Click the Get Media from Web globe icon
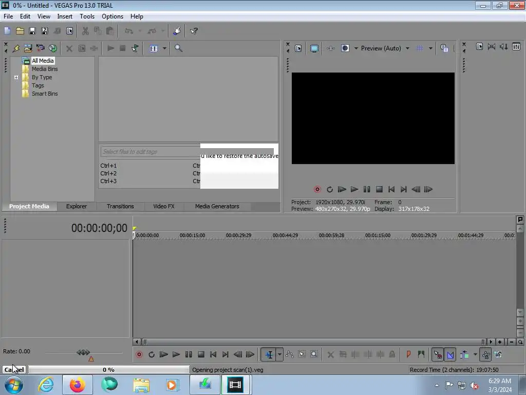 [x=53, y=48]
